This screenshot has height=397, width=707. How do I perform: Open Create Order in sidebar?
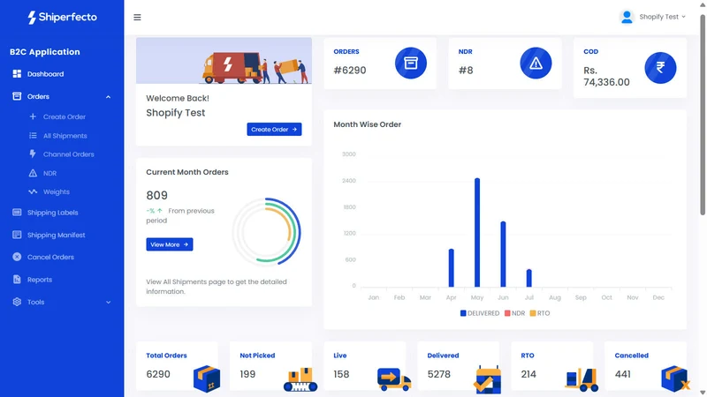(x=64, y=116)
